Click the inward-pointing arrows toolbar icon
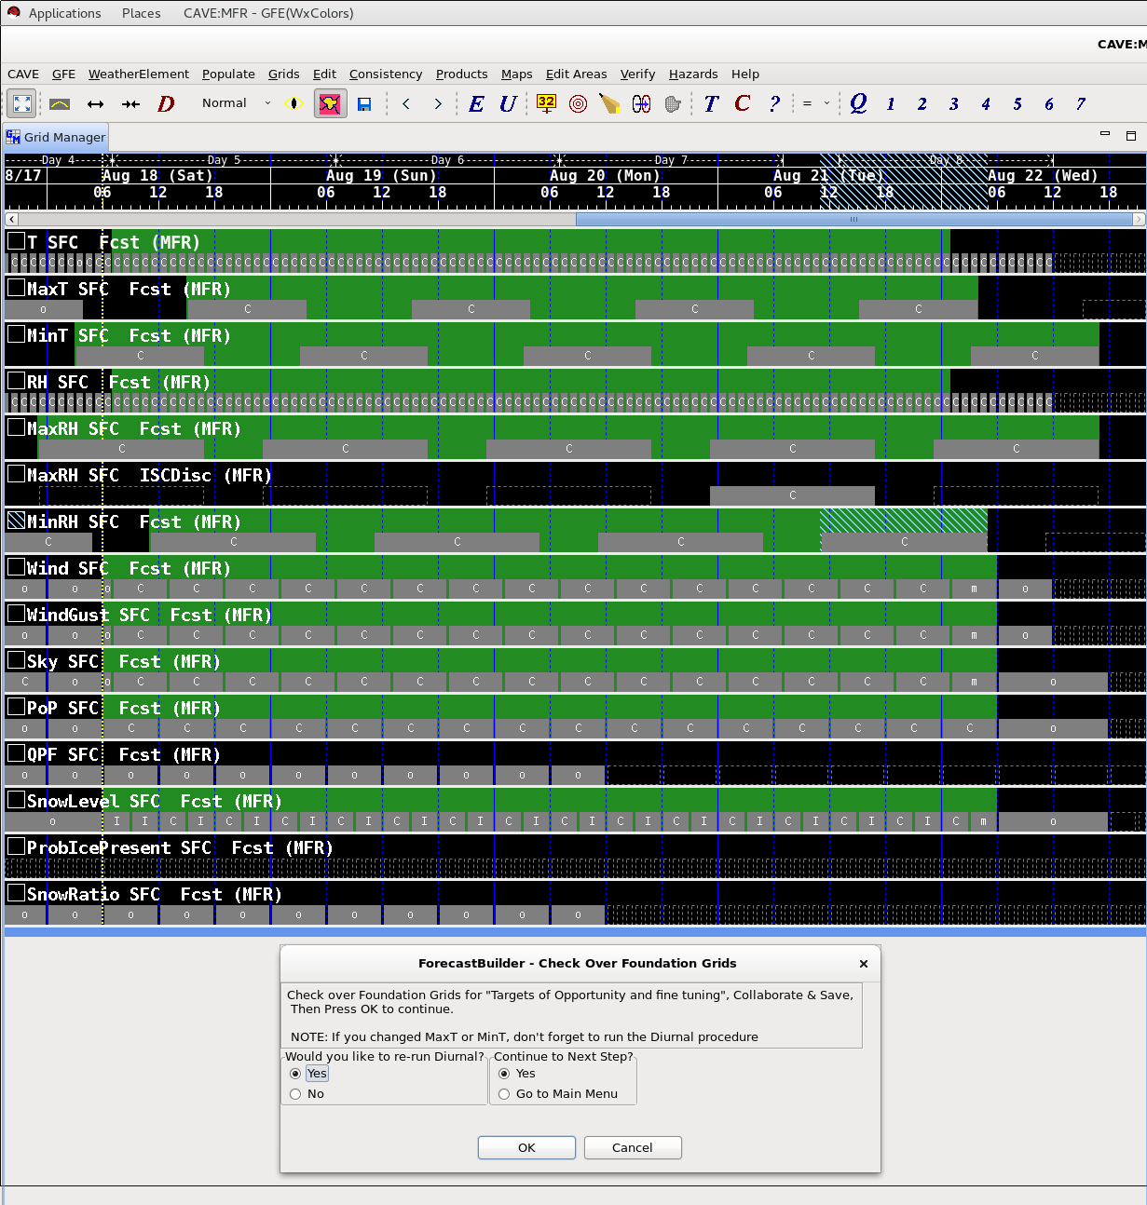Viewport: 1147px width, 1205px height. click(130, 103)
